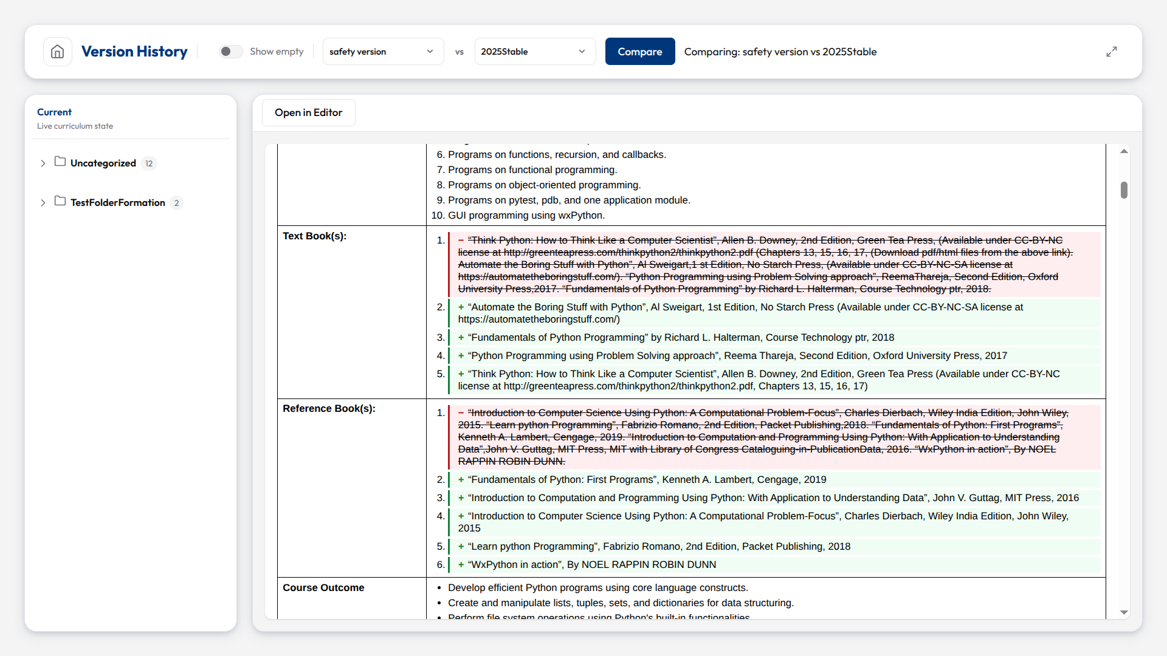Click Open in Editor button
This screenshot has height=656, width=1167.
click(308, 112)
